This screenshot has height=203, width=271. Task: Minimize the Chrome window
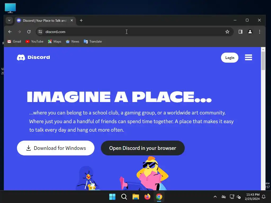pyautogui.click(x=235, y=20)
